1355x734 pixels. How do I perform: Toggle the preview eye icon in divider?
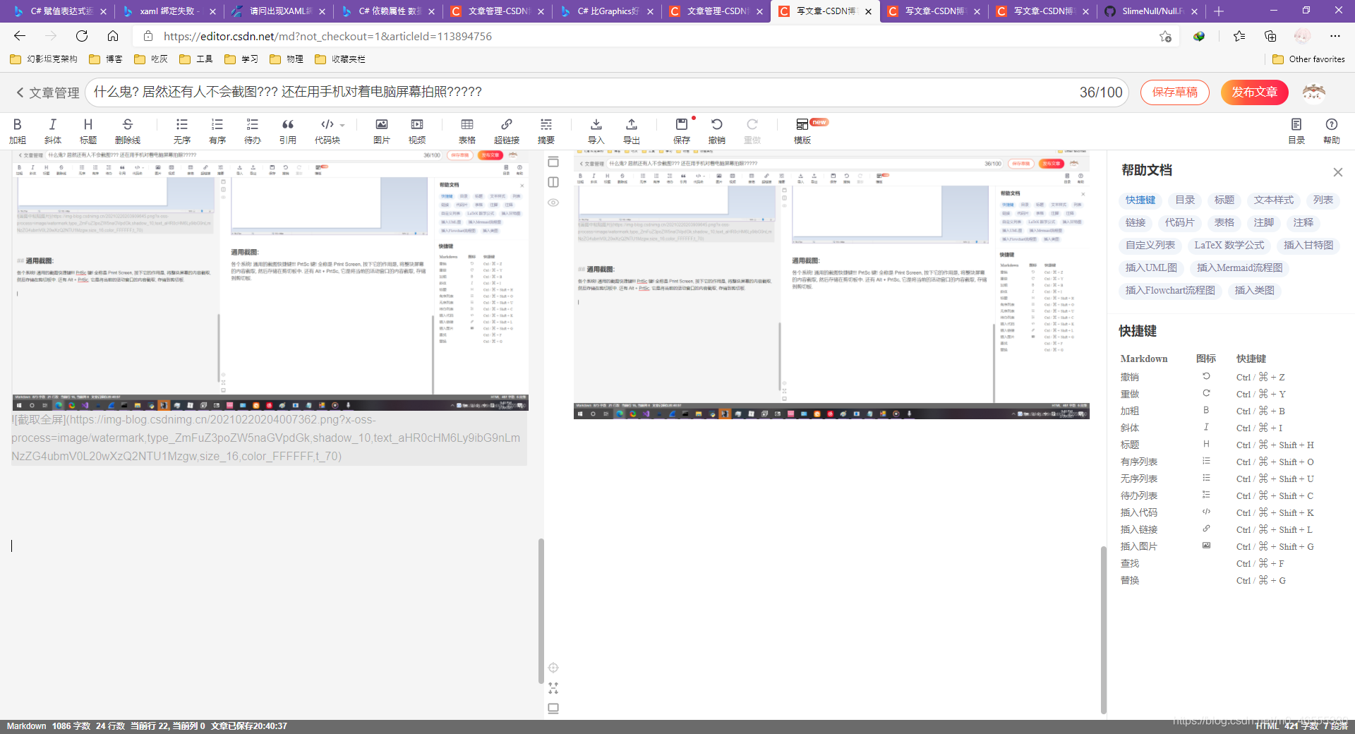553,203
